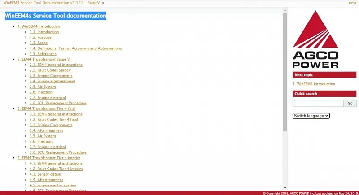Open 2.1. EEM4 general instructions
Viewport: 359px width, 195px height.
click(x=56, y=65)
